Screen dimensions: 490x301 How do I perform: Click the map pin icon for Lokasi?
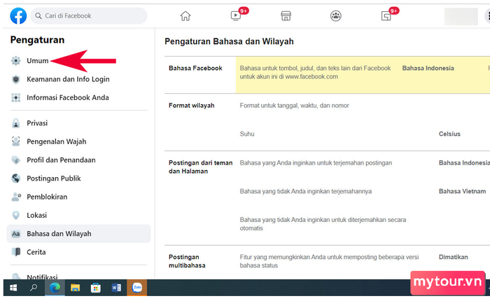15,216
